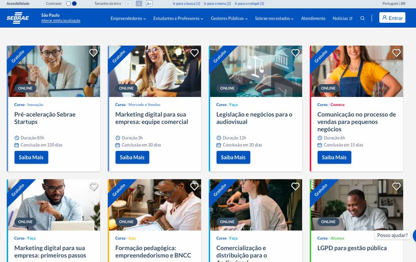Viewport: 416px width, 262px height.
Task: Favorite Marketing digital primeiros passos heart
Action: coord(94,186)
